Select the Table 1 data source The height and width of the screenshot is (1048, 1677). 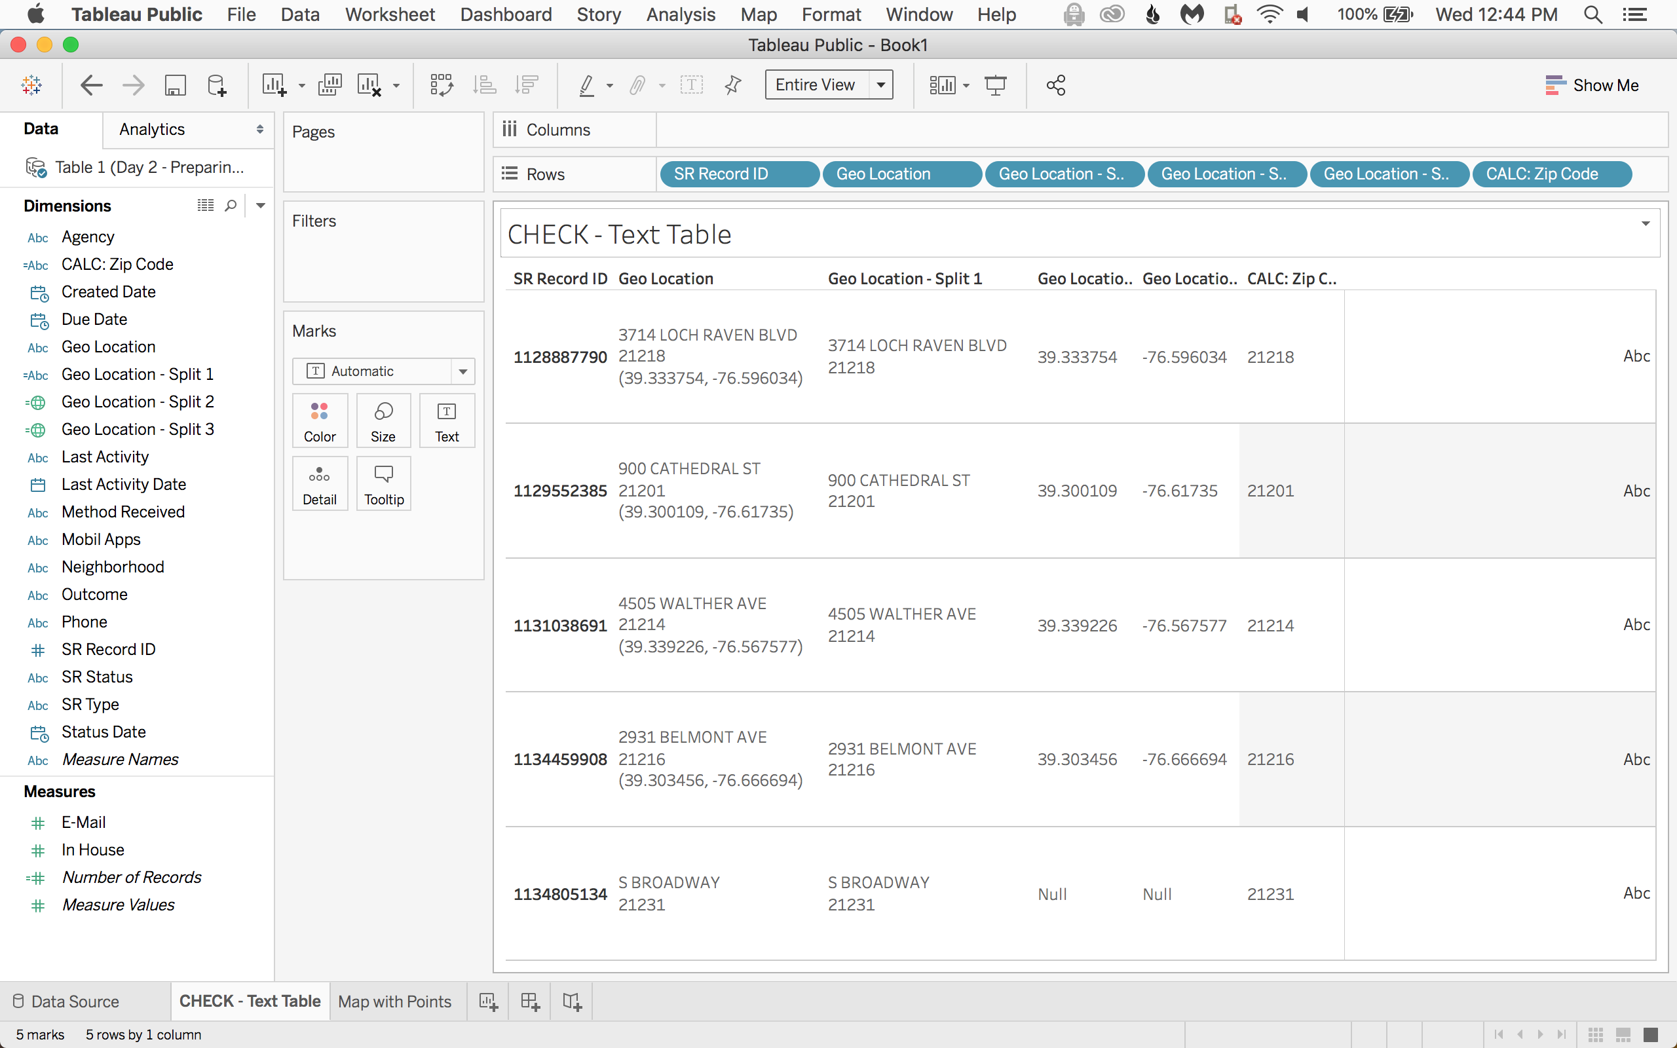(x=136, y=167)
